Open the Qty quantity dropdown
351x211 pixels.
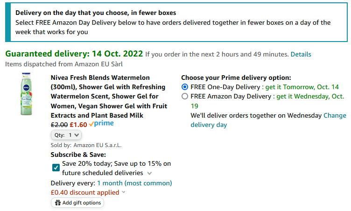point(66,135)
